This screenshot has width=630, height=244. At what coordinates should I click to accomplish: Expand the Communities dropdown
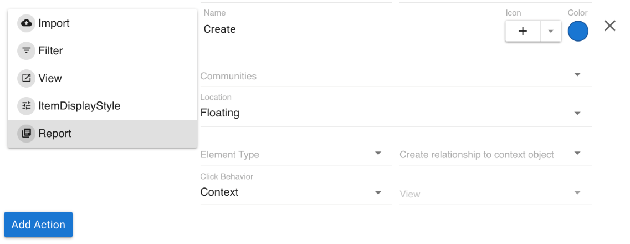coord(577,75)
